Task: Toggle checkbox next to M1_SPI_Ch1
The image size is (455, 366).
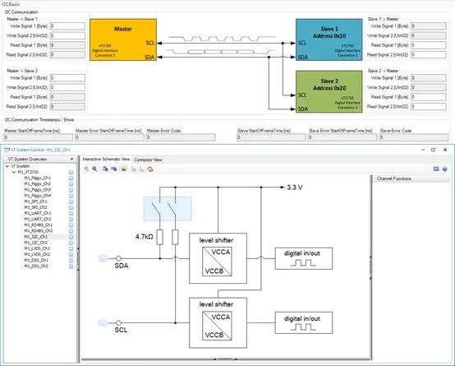Action: [x=71, y=202]
